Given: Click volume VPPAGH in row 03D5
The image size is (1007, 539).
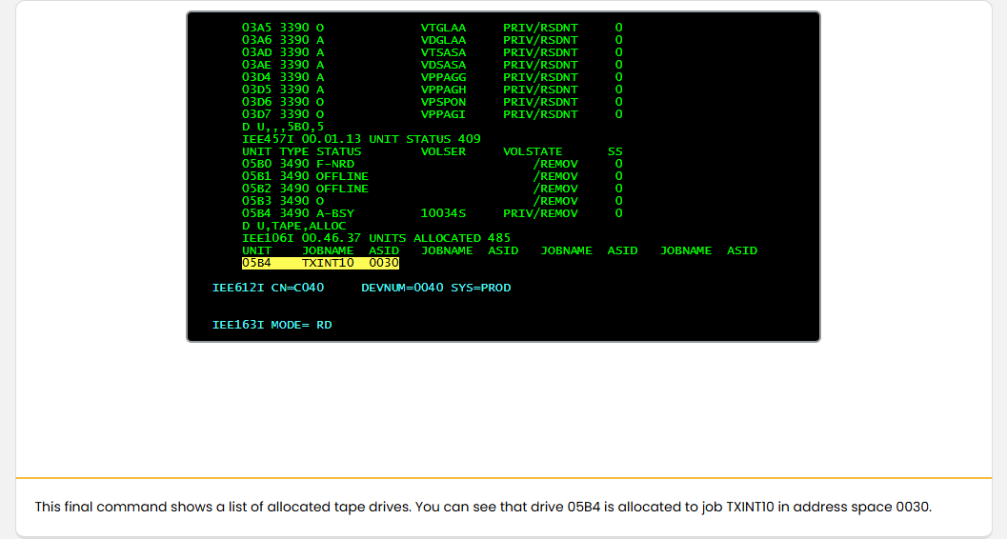Looking at the screenshot, I should 443,90.
